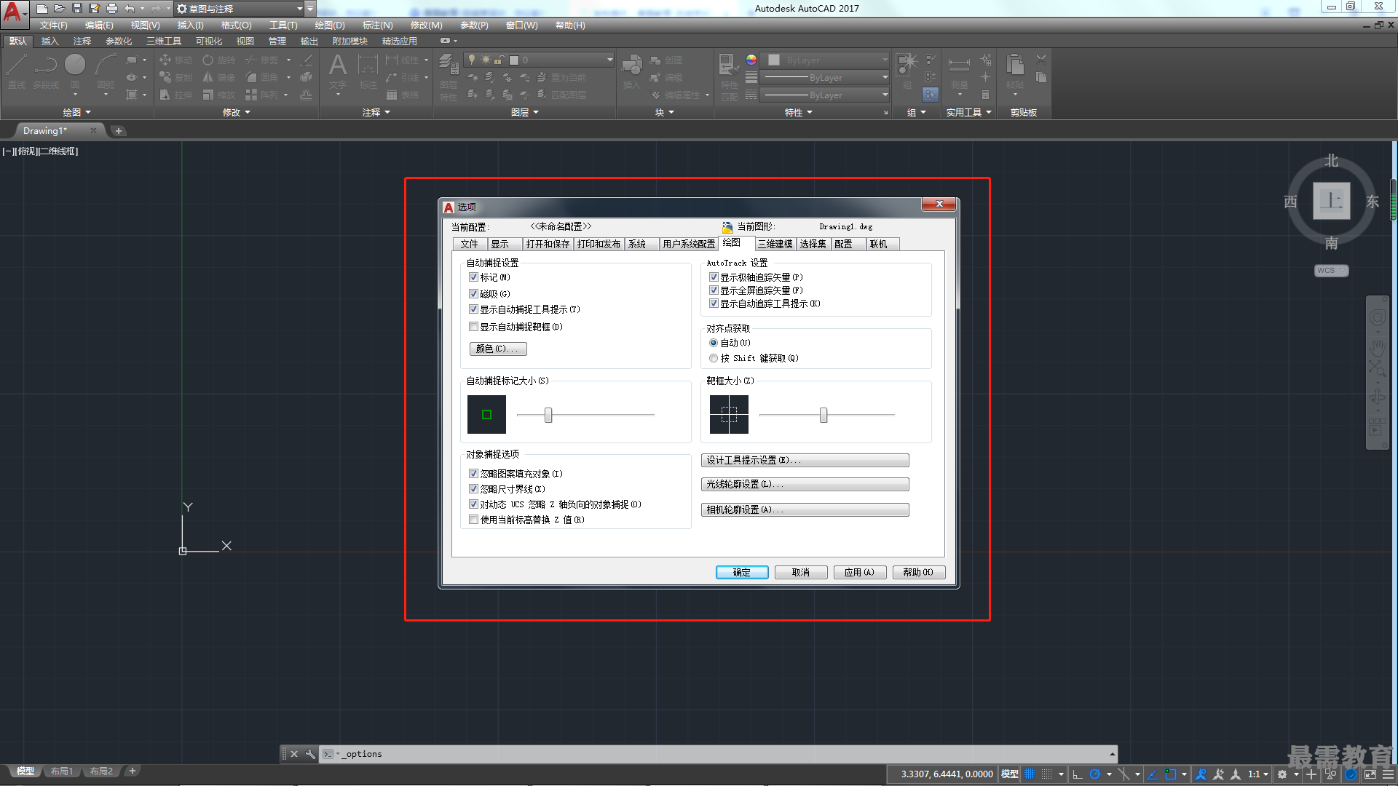
Task: Toggle polar tracking icon in status bar
Action: (1095, 774)
